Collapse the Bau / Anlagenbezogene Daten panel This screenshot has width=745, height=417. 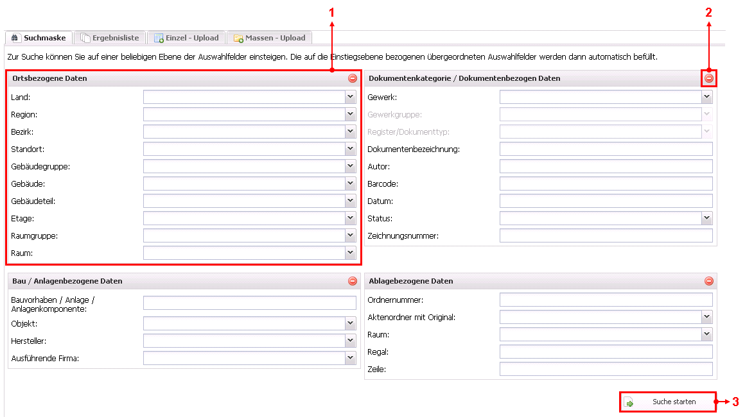[x=353, y=281]
